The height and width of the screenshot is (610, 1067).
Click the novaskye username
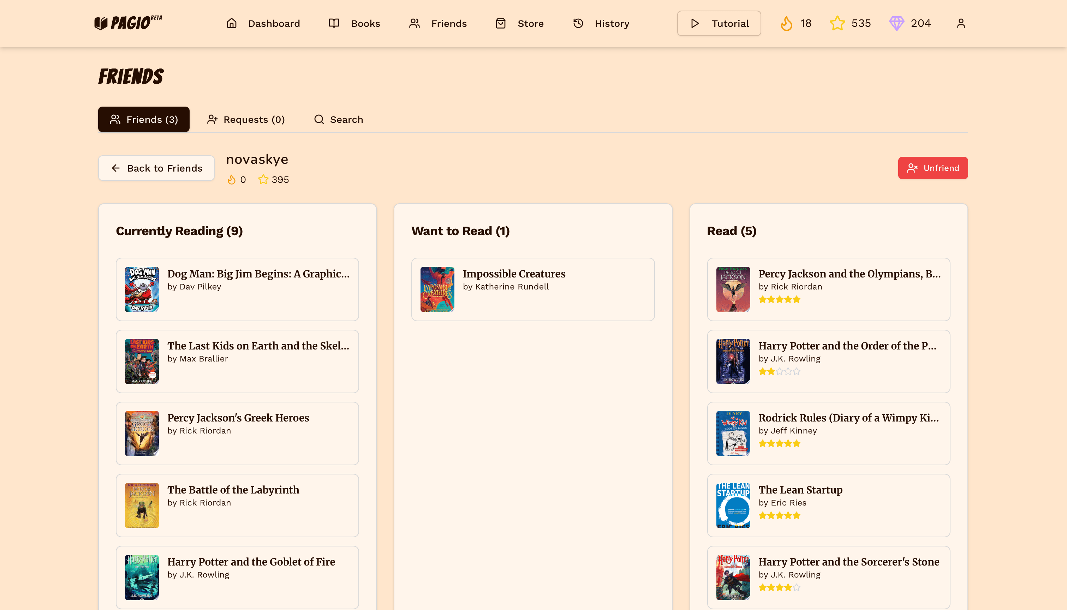click(257, 159)
